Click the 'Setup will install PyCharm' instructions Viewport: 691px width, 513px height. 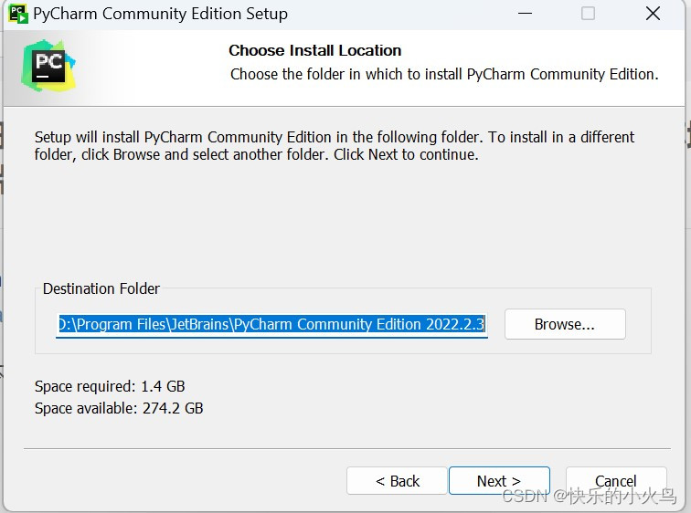pos(335,146)
